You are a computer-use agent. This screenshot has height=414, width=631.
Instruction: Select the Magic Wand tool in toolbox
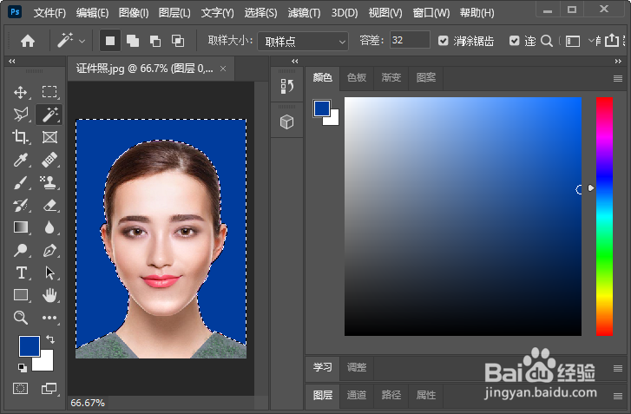click(x=49, y=115)
